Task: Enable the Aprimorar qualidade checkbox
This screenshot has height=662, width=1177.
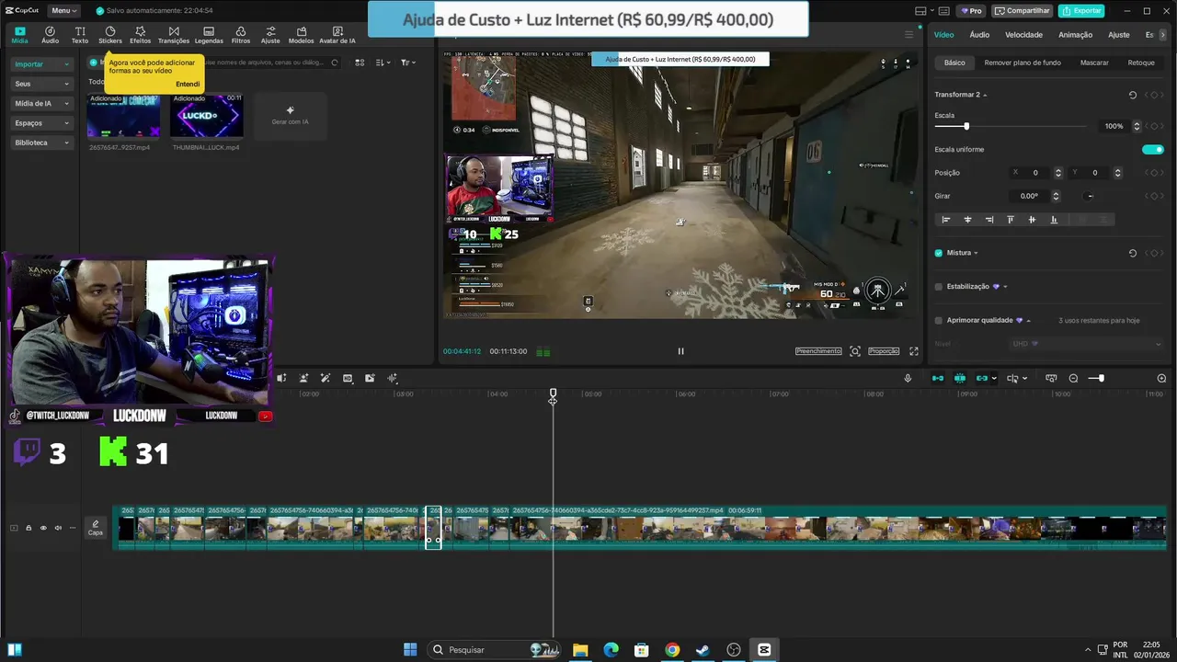Action: pos(939,321)
